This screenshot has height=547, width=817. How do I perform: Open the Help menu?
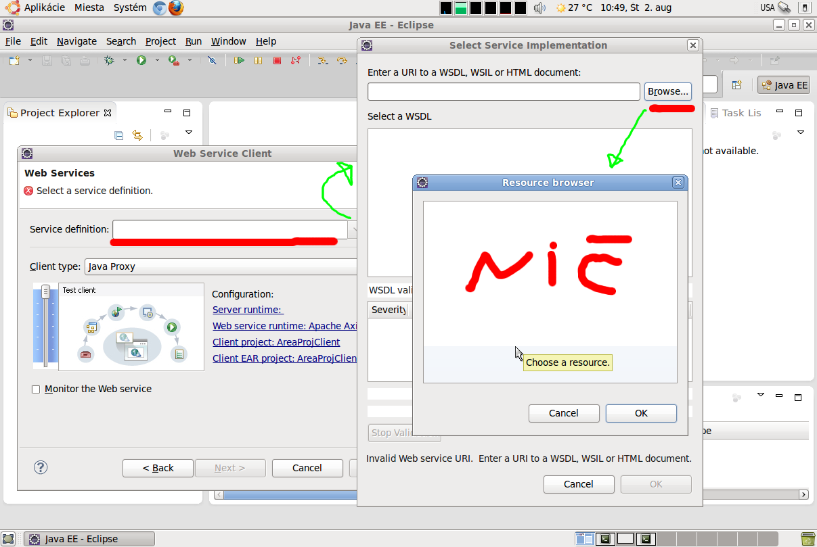tap(266, 41)
